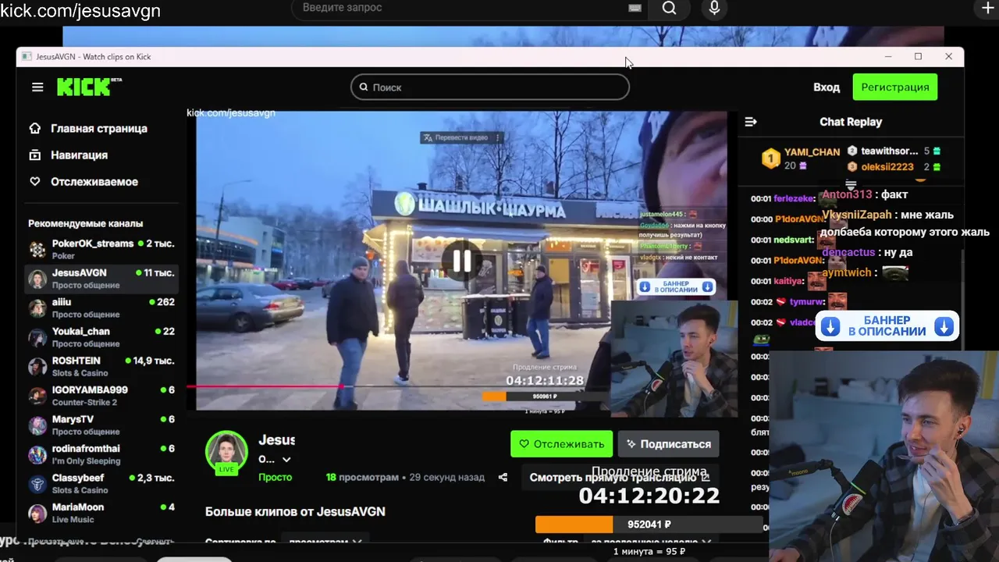Click chat username 'kaitiya'
999x562 pixels.
pos(788,281)
